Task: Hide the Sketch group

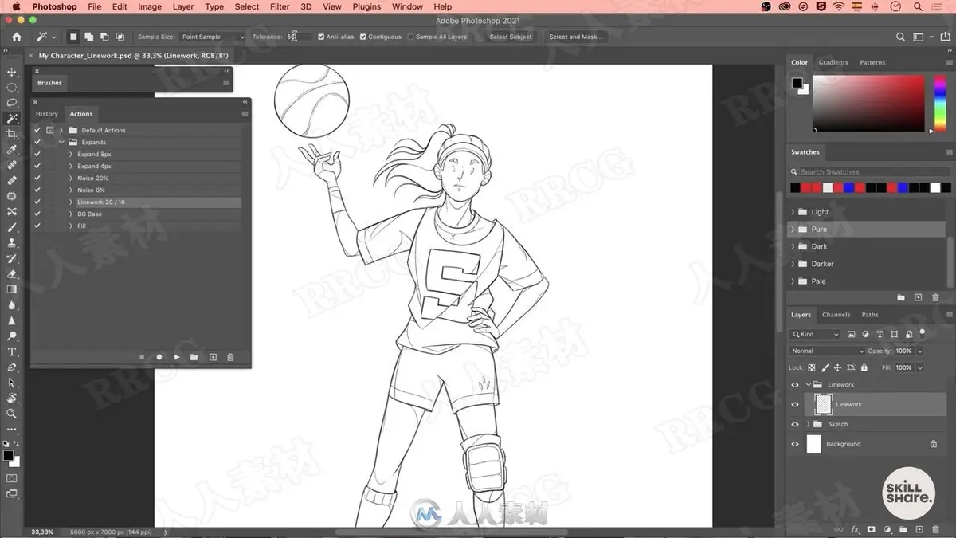Action: 794,424
